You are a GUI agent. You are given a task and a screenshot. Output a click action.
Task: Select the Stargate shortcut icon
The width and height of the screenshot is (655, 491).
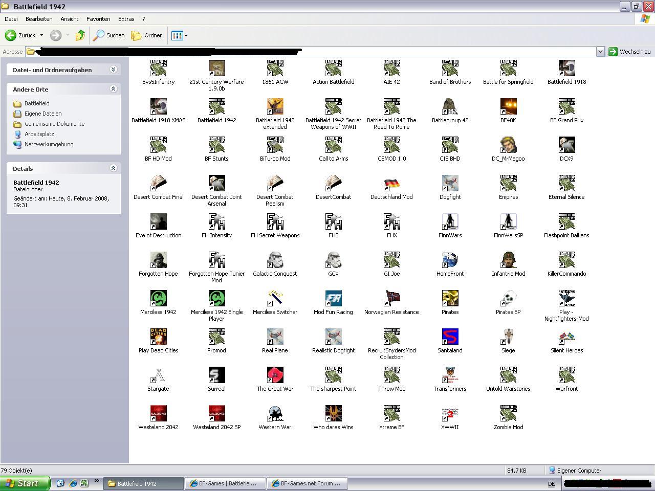(158, 375)
